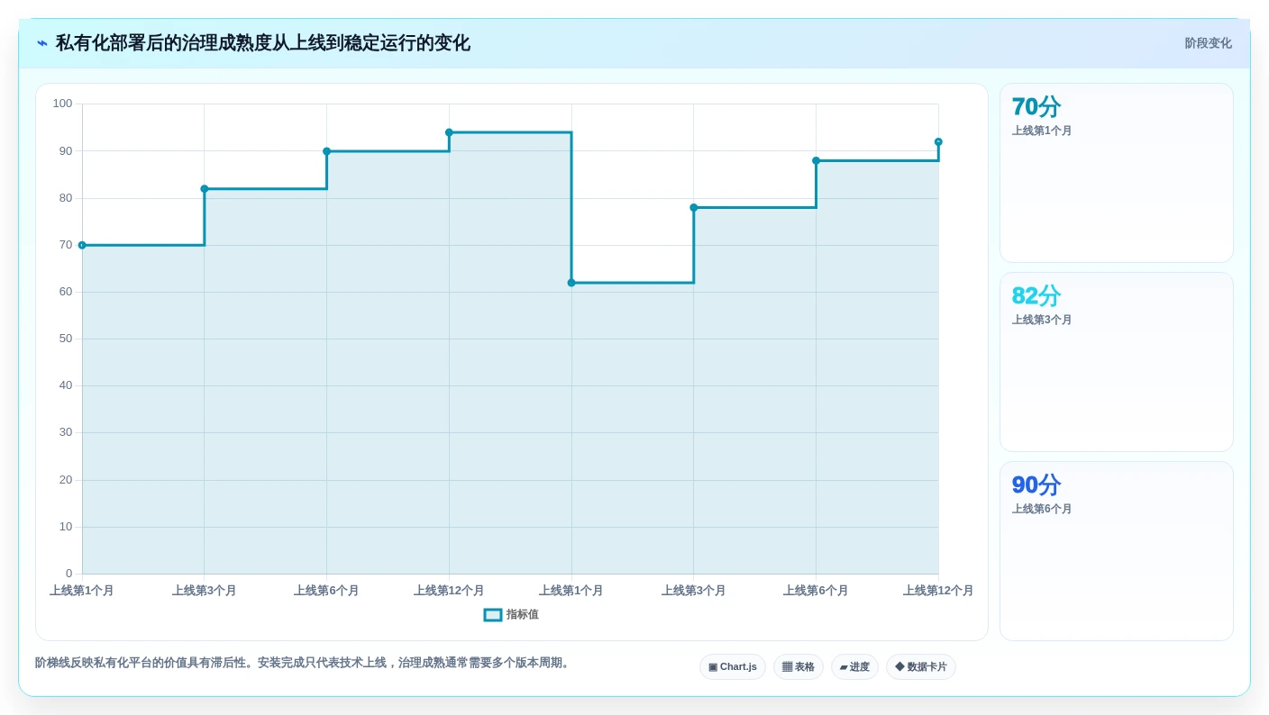
Task: Select the 进度 chip
Action: [x=854, y=667]
